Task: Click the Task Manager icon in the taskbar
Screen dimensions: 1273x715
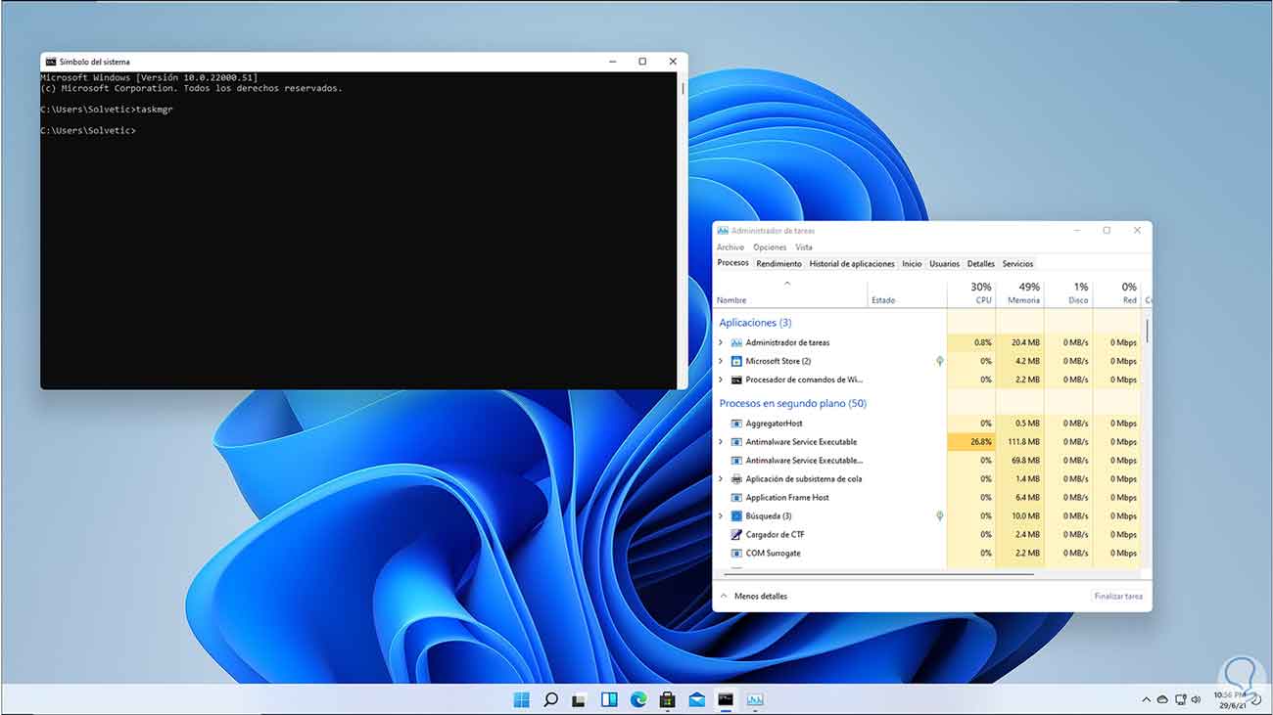Action: point(755,699)
